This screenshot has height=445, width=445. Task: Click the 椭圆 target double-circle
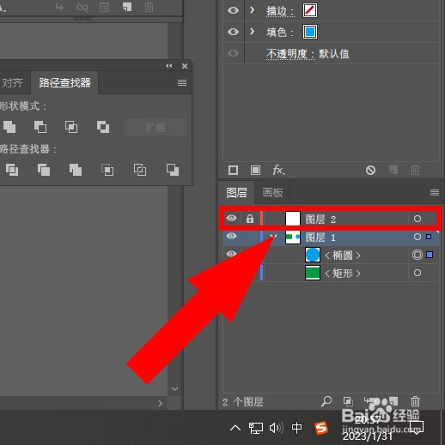click(418, 255)
